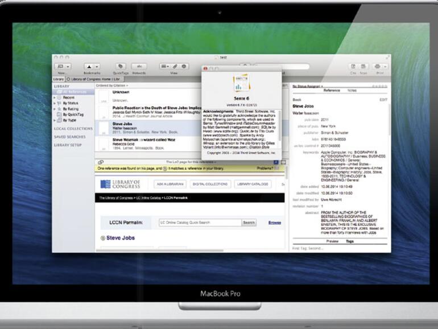This screenshot has height=329, width=438.
Task: Click the Browse link
Action: click(275, 223)
